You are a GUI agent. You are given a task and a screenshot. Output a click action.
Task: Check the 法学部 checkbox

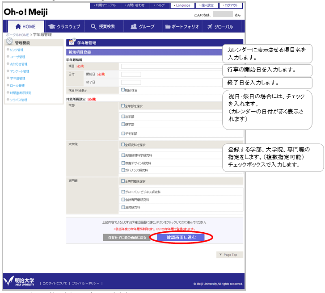click(123, 117)
